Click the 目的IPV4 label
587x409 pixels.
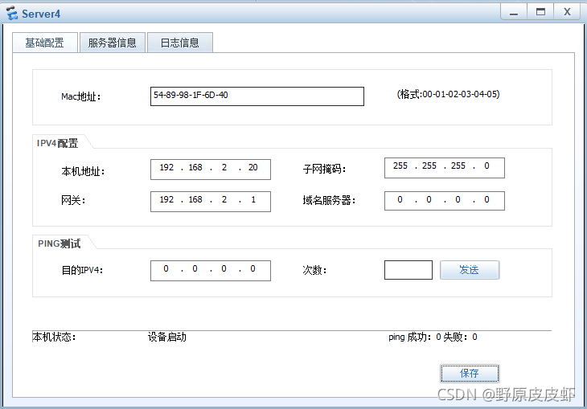click(82, 270)
